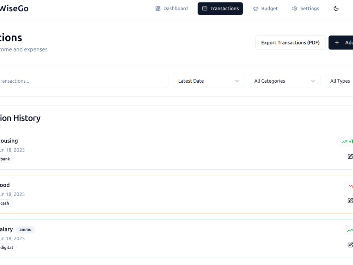Click the All Categories chevron arrow

[x=313, y=81]
